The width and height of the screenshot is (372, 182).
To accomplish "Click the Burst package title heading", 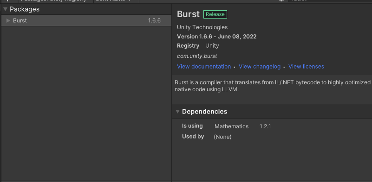I will tap(188, 14).
